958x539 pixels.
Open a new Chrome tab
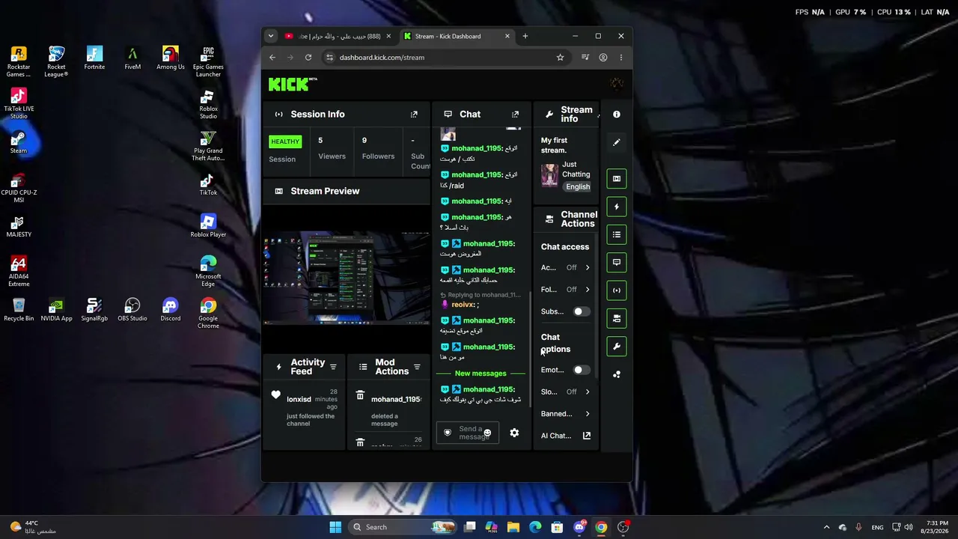(x=525, y=36)
